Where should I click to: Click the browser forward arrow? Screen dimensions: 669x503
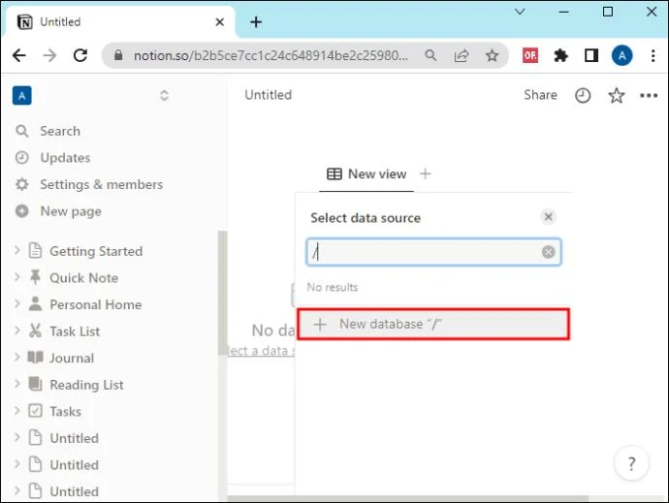(x=49, y=55)
